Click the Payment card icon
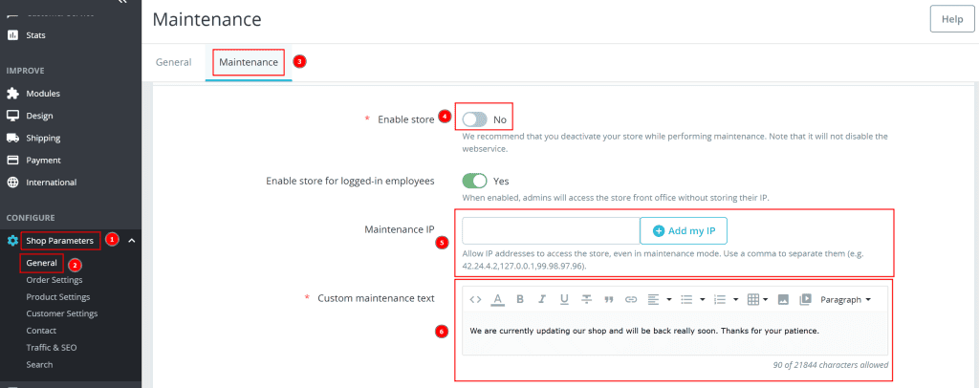Image resolution: width=979 pixels, height=388 pixels. [12, 160]
